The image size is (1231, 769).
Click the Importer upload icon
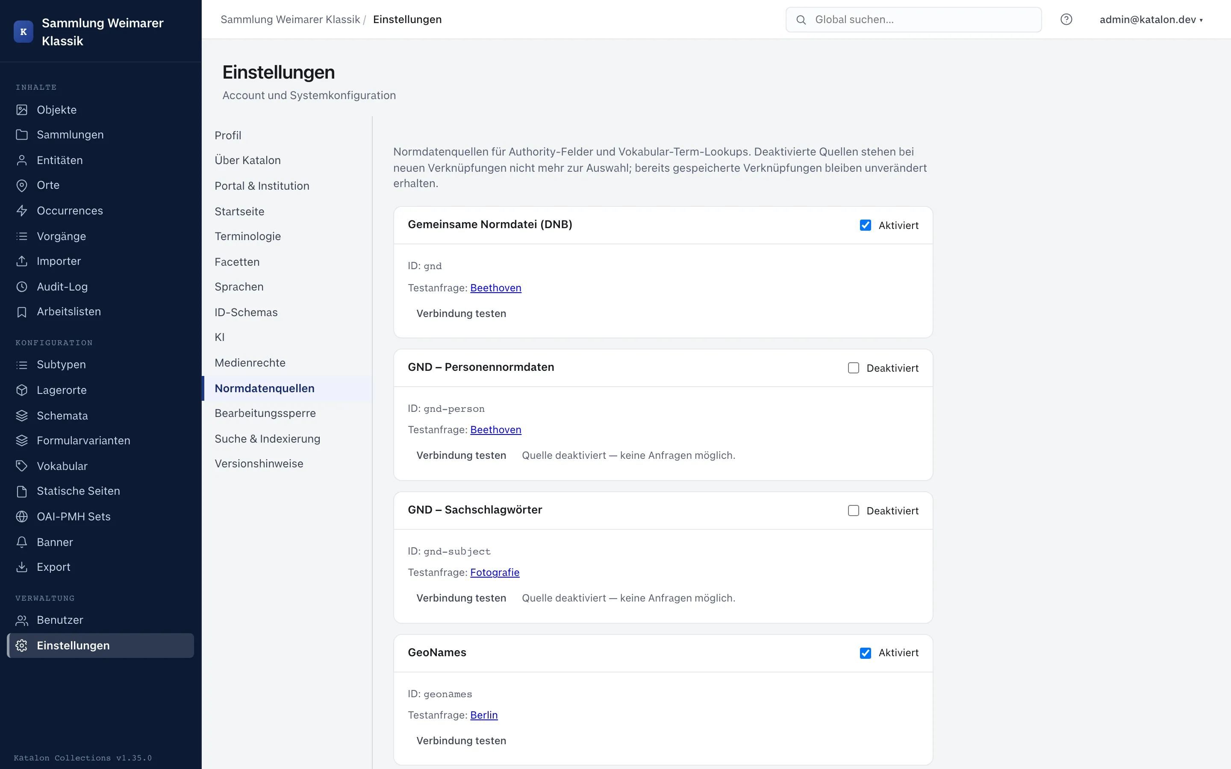[x=22, y=261]
